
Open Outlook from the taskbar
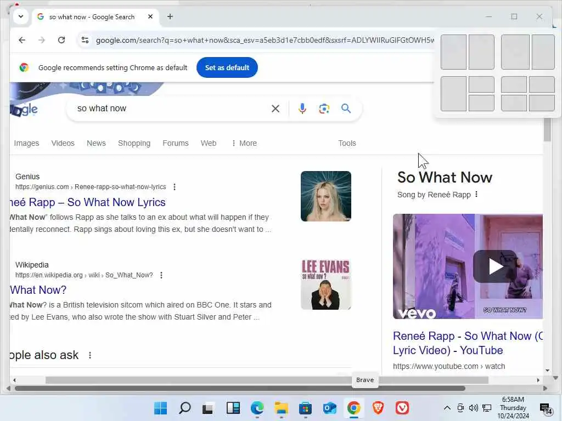[x=329, y=408]
